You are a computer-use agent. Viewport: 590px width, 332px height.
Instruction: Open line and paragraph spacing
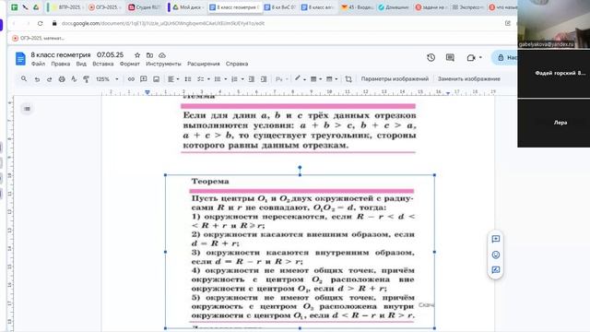tap(188, 79)
